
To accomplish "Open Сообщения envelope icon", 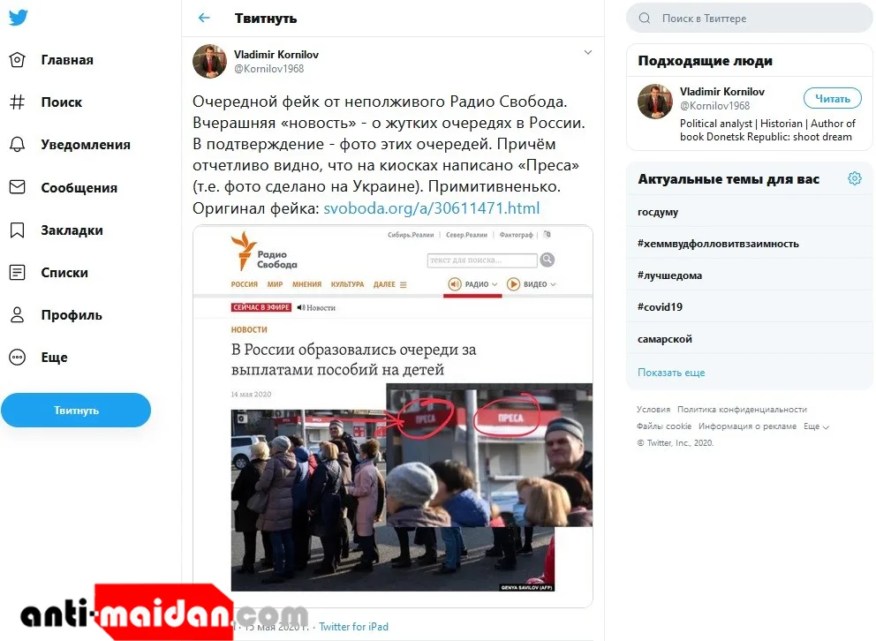I will tap(18, 187).
